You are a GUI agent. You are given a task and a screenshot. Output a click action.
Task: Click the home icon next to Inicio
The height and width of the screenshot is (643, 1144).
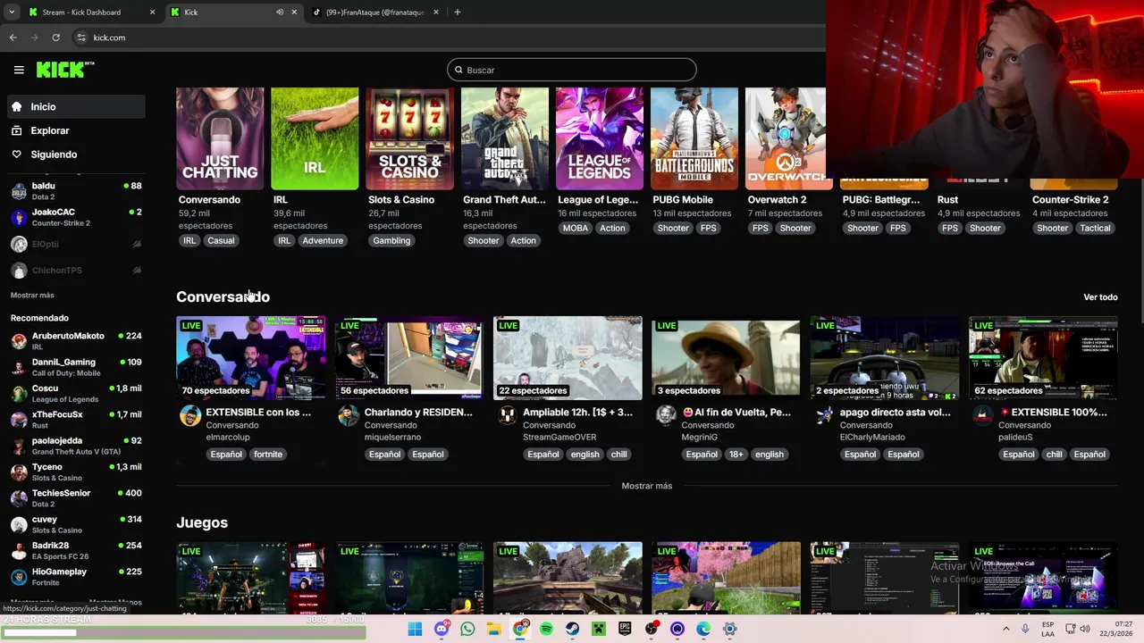pyautogui.click(x=16, y=106)
